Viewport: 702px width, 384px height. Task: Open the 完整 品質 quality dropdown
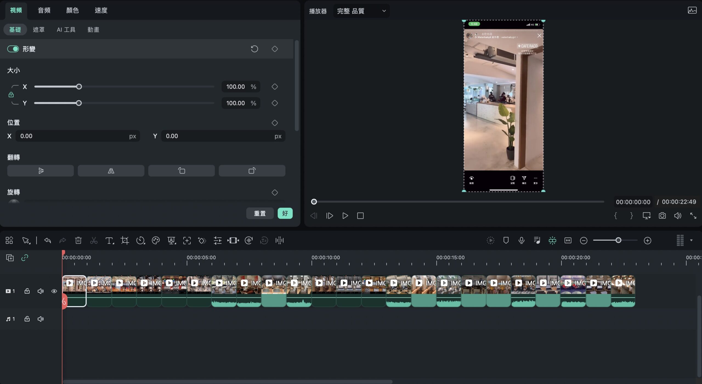click(361, 11)
